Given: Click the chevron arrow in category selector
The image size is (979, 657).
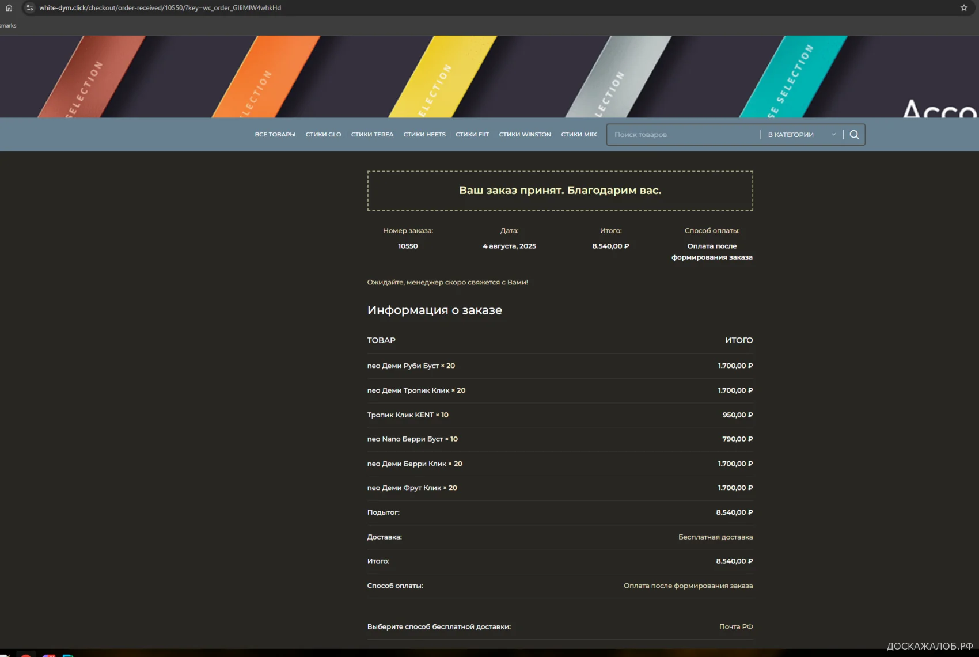Looking at the screenshot, I should (x=833, y=135).
